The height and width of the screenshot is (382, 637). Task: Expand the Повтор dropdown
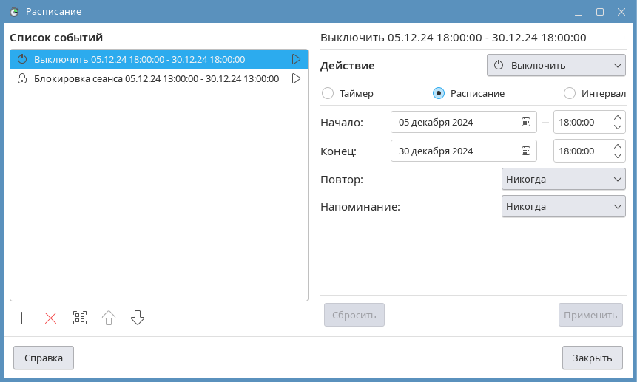tap(563, 179)
